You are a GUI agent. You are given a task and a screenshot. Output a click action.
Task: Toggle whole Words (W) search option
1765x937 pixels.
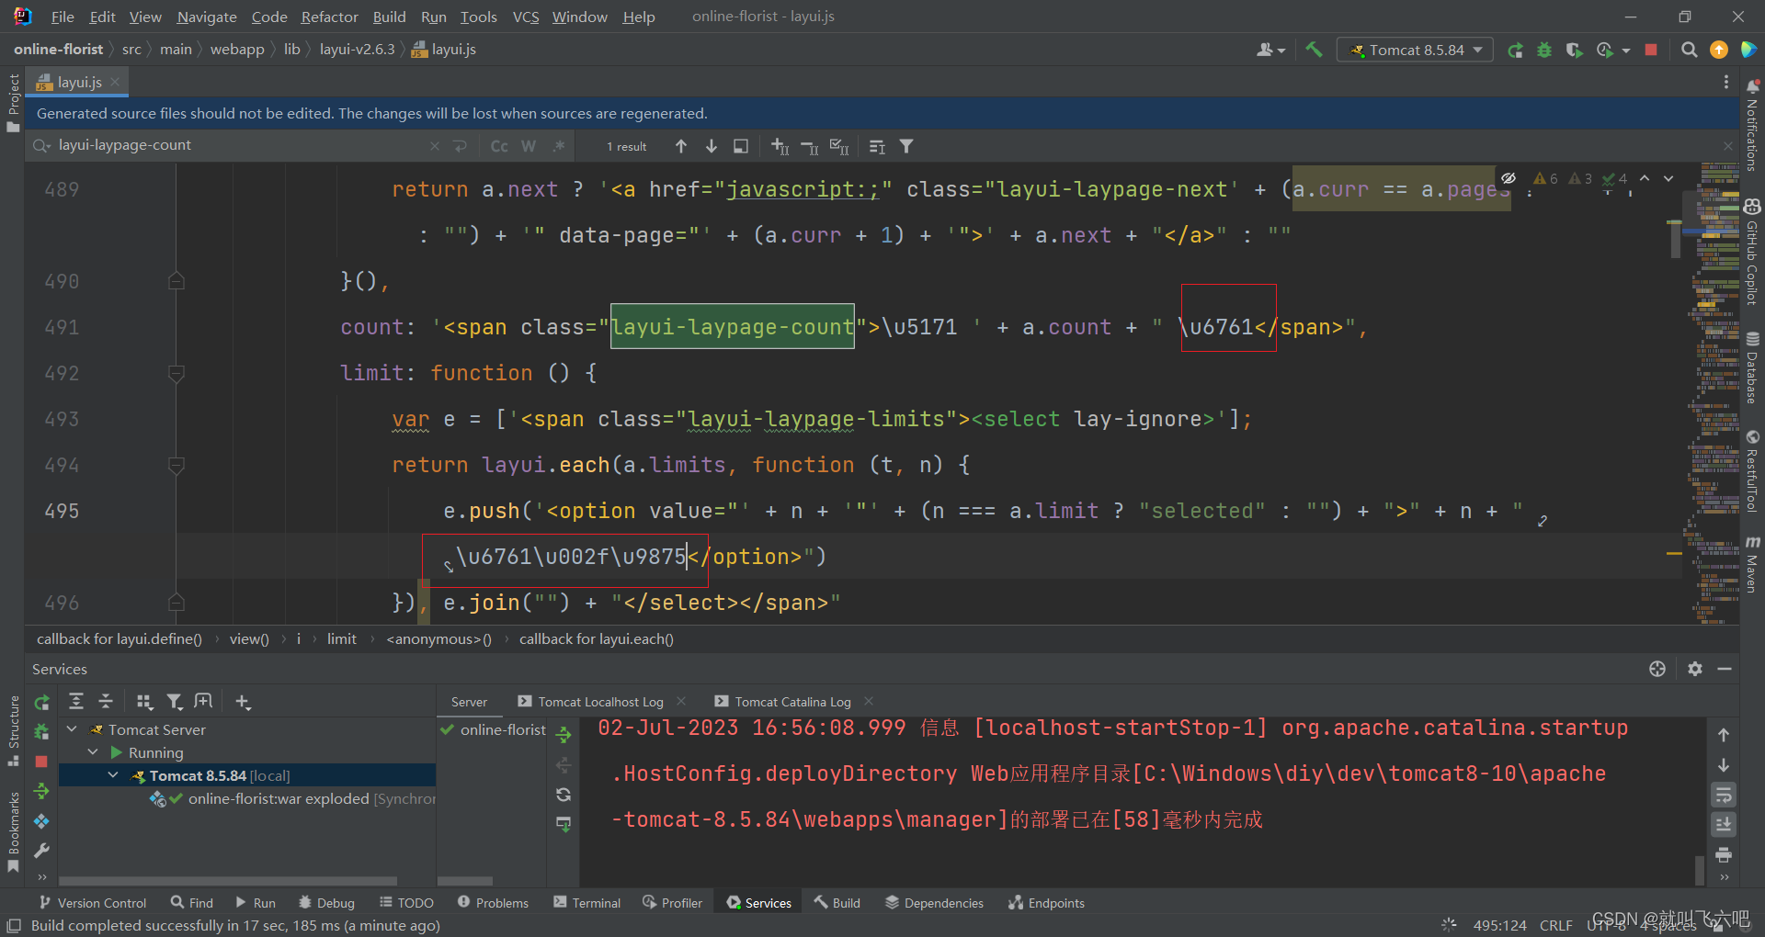pos(529,146)
